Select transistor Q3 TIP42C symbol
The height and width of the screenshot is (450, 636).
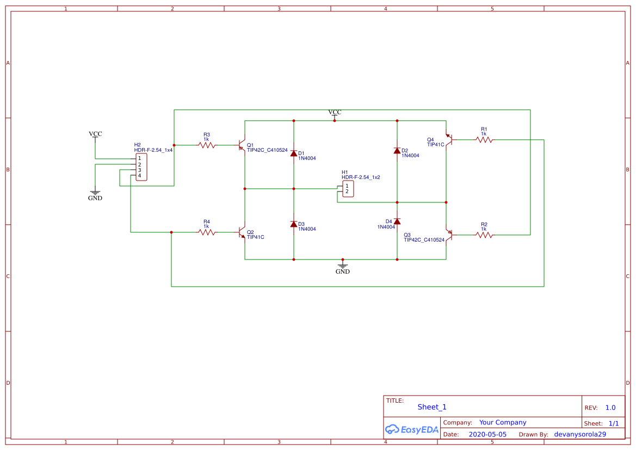pyautogui.click(x=449, y=235)
